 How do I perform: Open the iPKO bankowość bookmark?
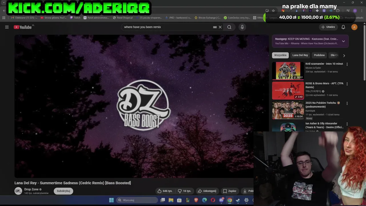pyautogui.click(x=178, y=18)
